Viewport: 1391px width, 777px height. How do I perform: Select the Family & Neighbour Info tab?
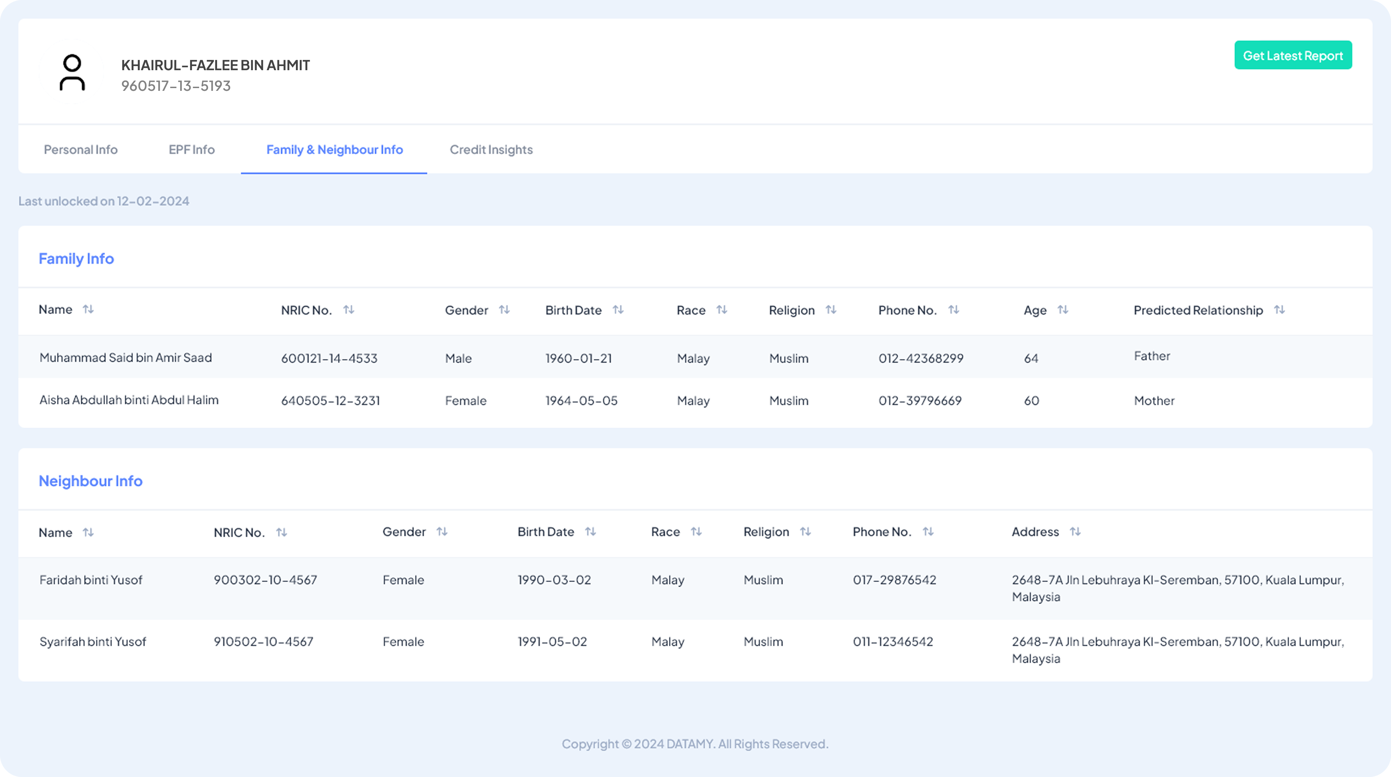click(334, 149)
